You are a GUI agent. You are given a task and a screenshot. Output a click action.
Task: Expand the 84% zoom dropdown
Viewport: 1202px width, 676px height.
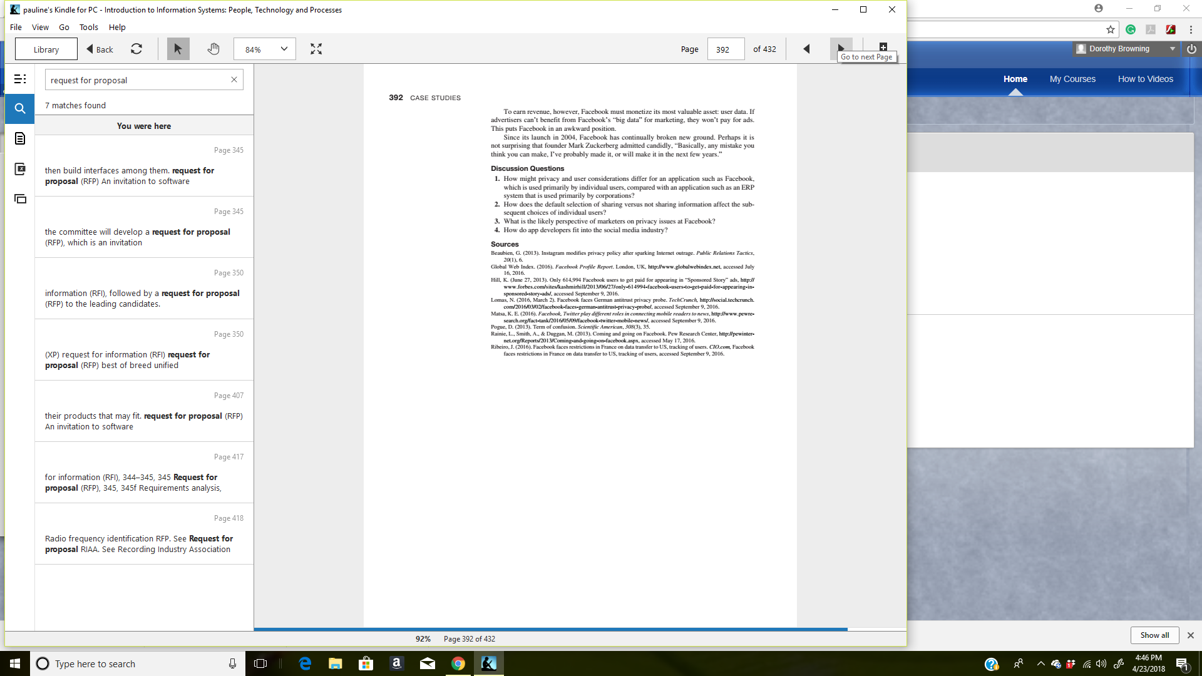284,49
